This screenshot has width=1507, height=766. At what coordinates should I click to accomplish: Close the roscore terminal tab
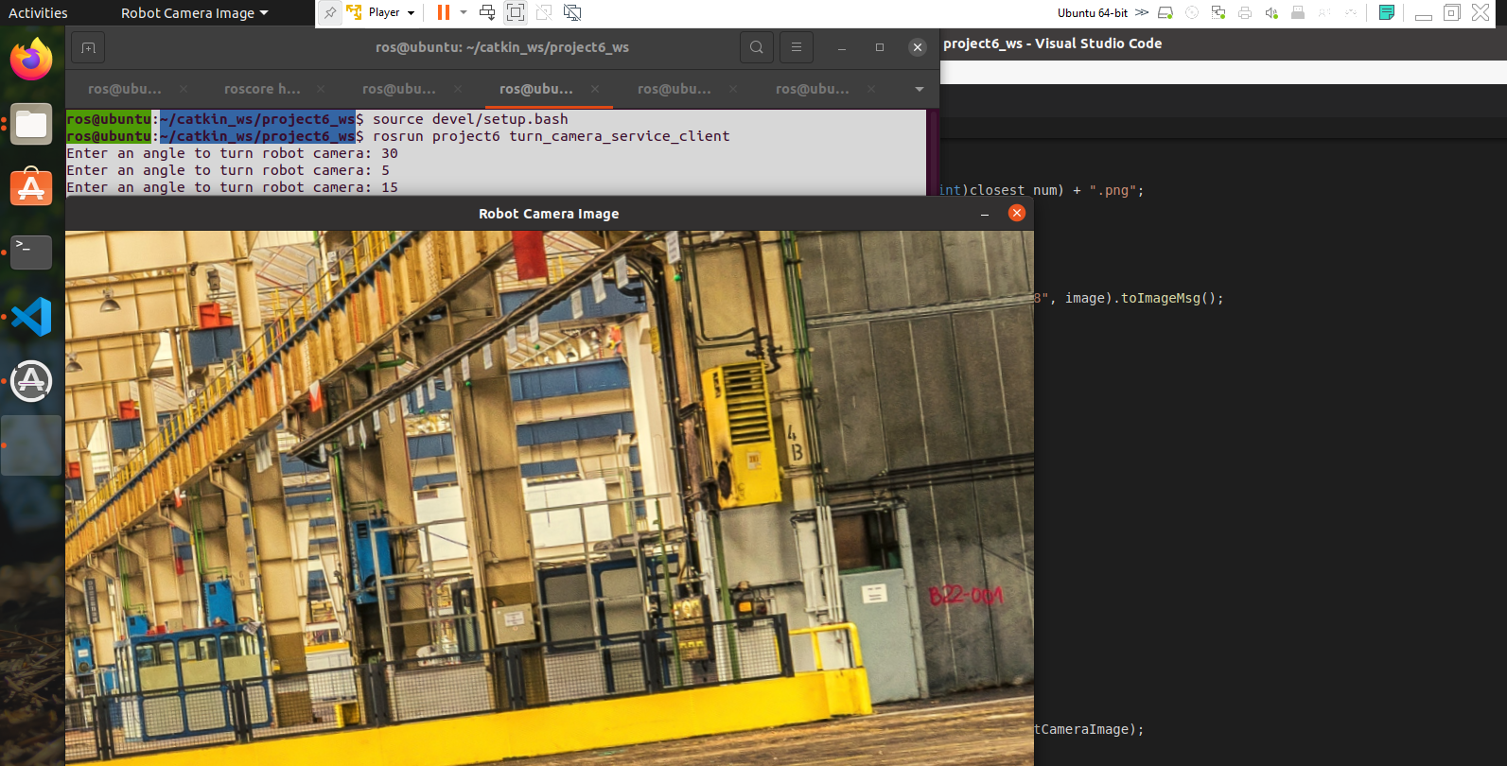[321, 89]
